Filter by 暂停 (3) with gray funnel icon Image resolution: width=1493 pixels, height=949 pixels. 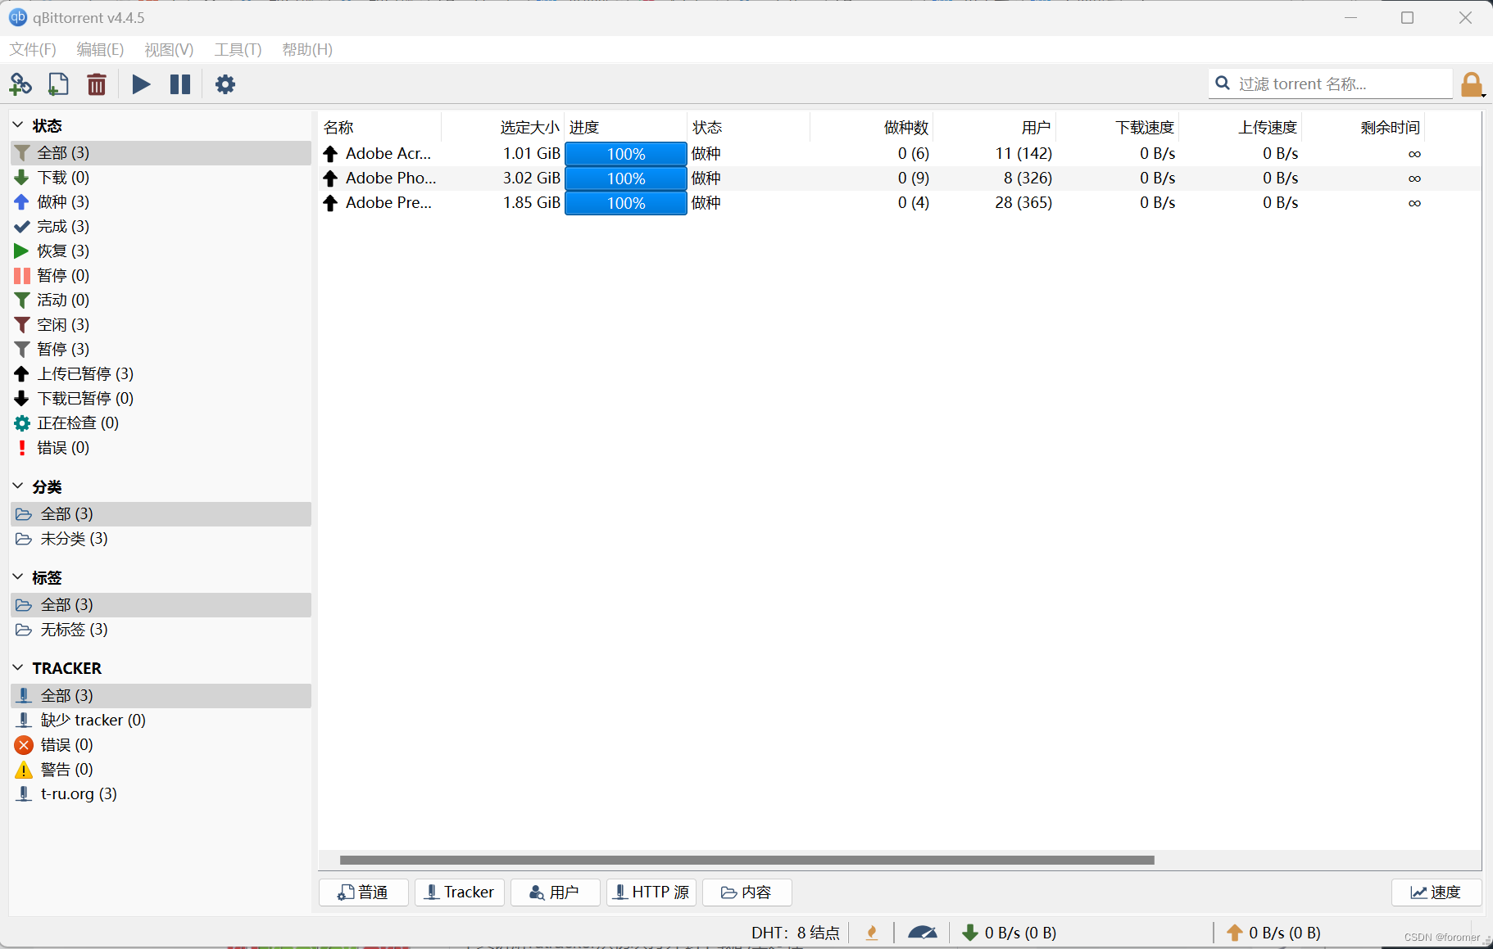point(161,350)
